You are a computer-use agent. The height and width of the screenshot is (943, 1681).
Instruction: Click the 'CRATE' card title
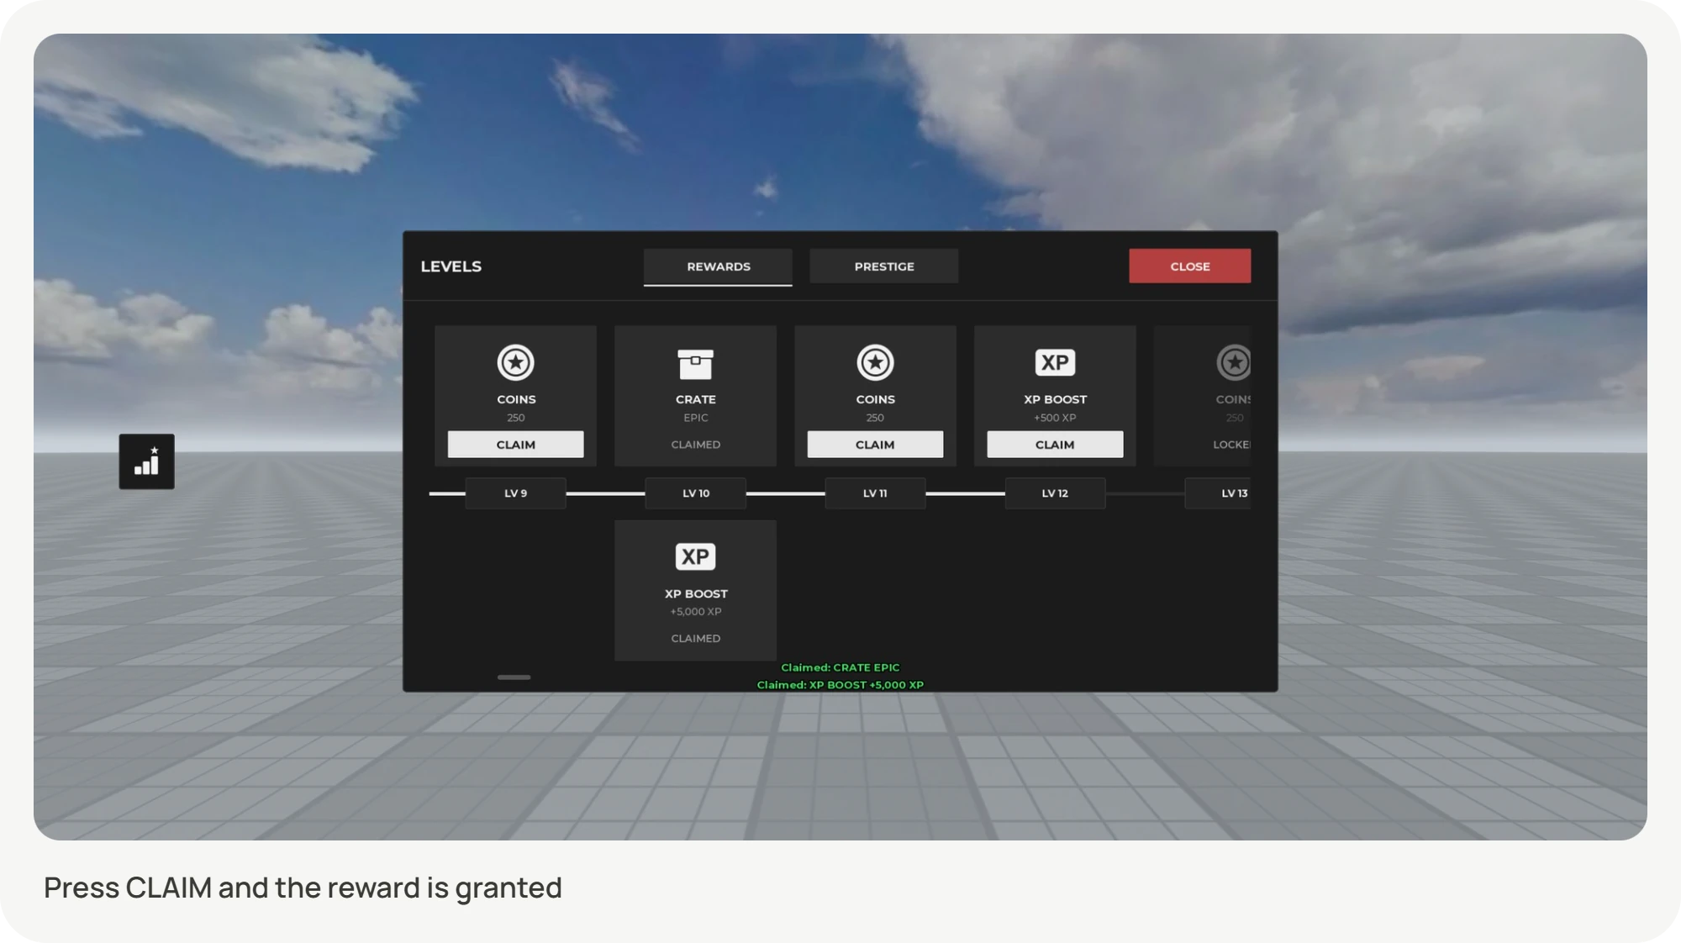pos(695,399)
